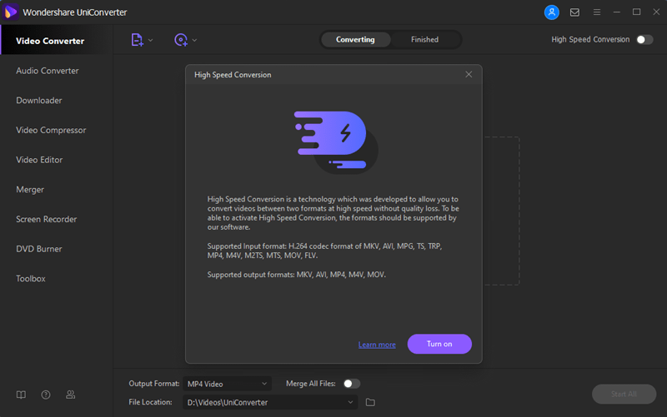
Task: Click the lightning speed illustration
Action: 336,142
